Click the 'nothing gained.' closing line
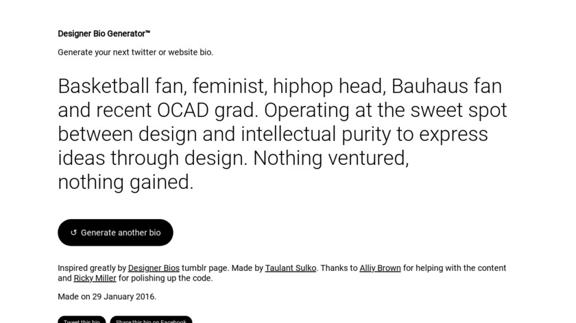576x323 pixels. [125, 182]
